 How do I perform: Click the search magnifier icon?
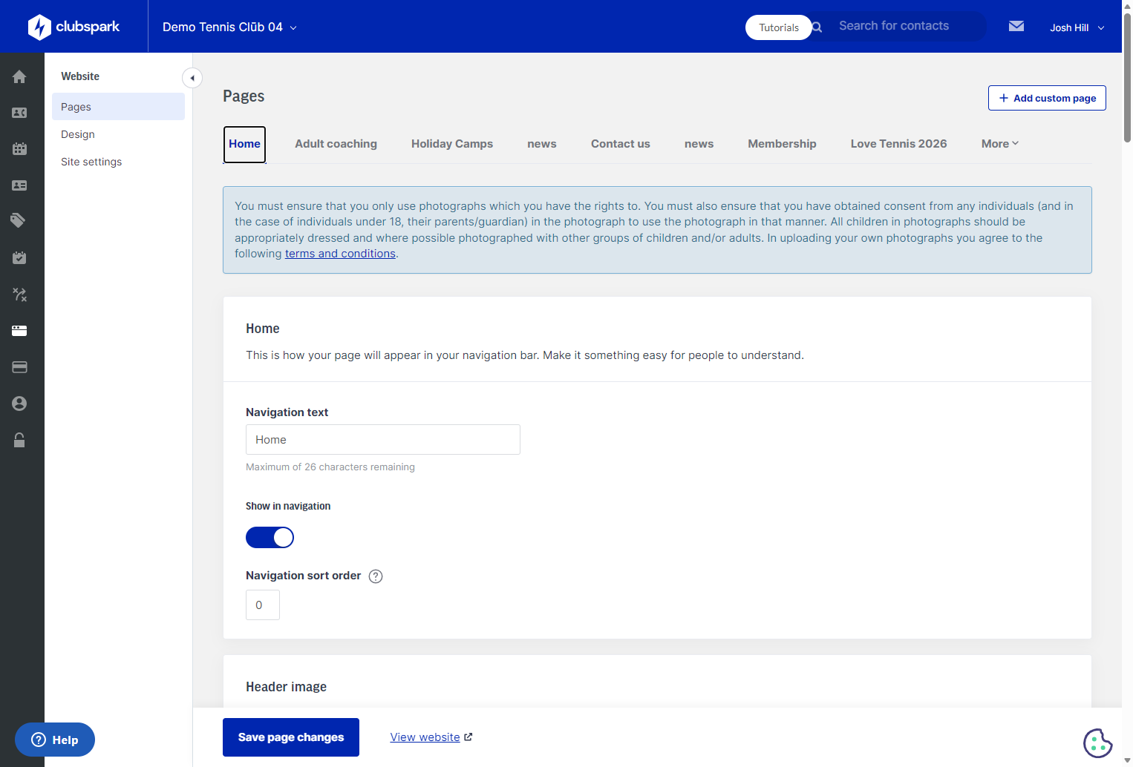(x=817, y=27)
